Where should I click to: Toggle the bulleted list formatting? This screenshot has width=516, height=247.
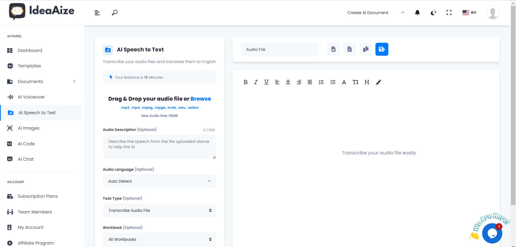(x=333, y=82)
